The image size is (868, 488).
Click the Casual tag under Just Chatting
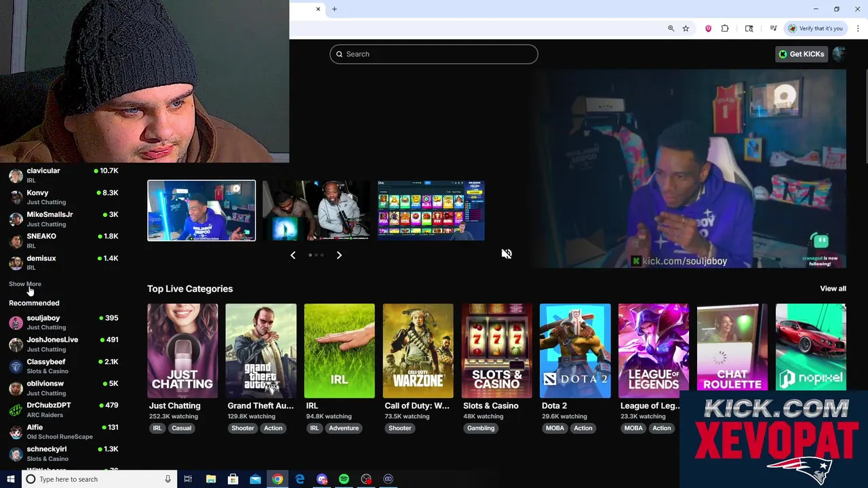pos(181,428)
